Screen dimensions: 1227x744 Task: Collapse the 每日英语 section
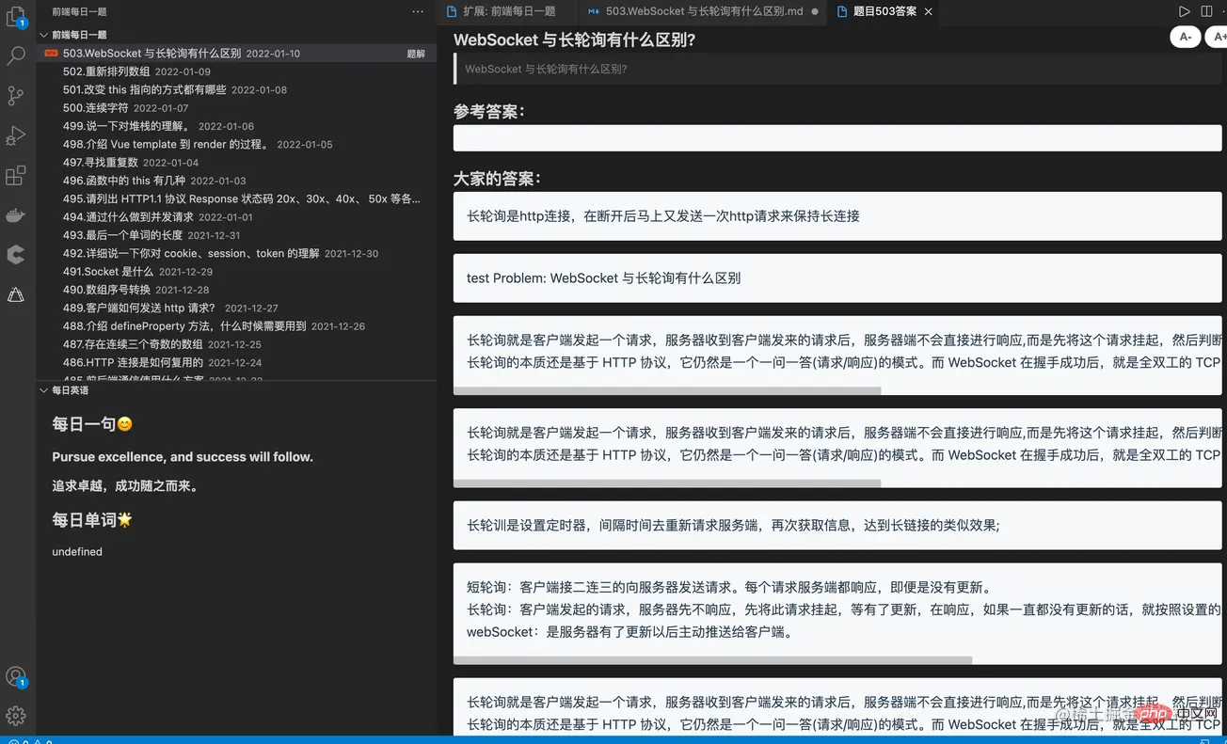(43, 389)
